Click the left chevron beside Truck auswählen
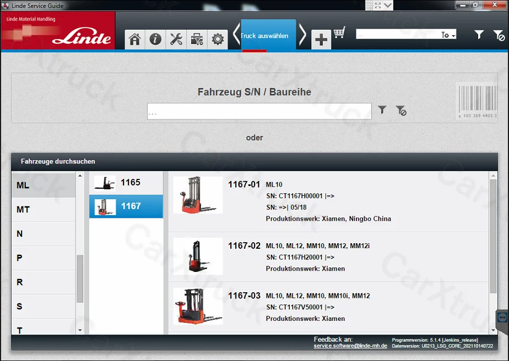The height and width of the screenshot is (361, 509). click(x=236, y=34)
